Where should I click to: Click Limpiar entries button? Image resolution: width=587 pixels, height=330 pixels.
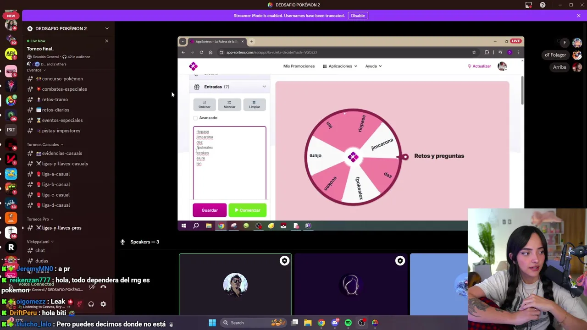255,104
